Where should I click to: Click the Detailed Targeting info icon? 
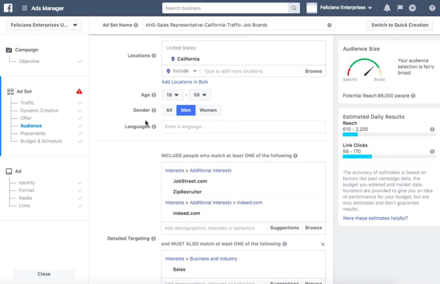coord(153,239)
